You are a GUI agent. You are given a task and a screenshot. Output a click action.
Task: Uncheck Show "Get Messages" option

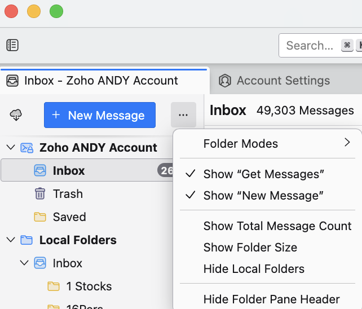[x=263, y=174]
